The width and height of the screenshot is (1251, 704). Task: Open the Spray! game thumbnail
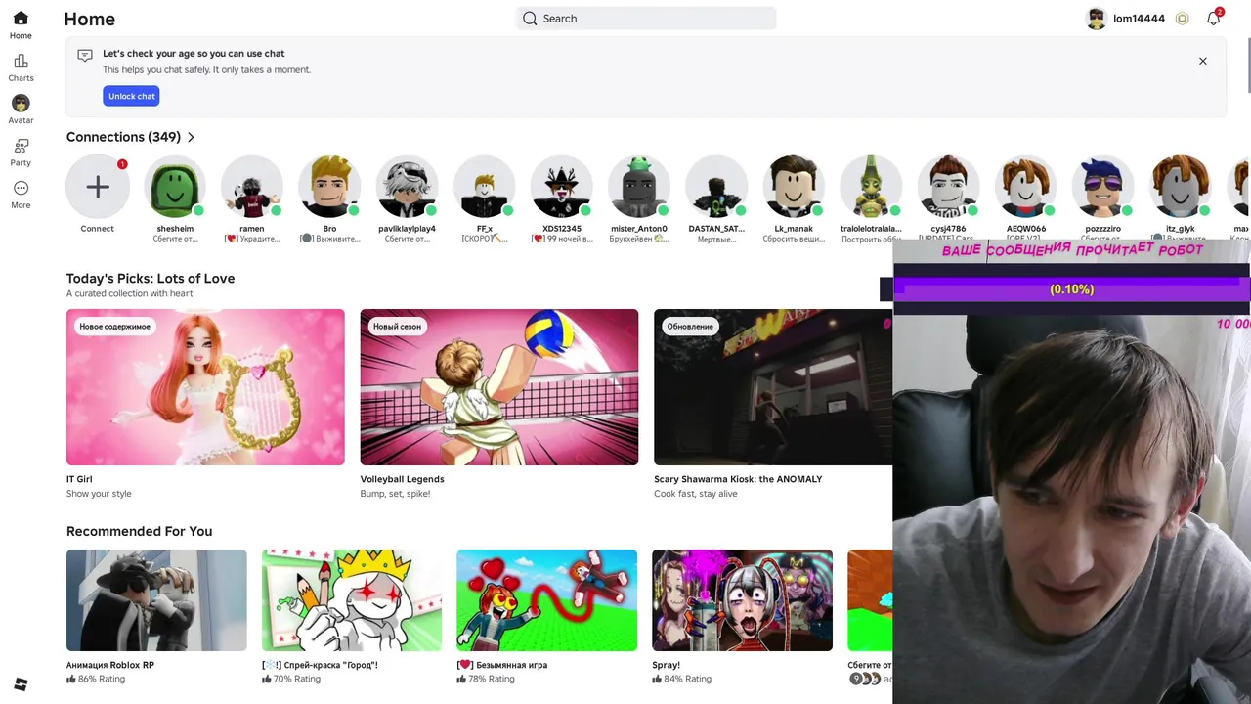[743, 600]
